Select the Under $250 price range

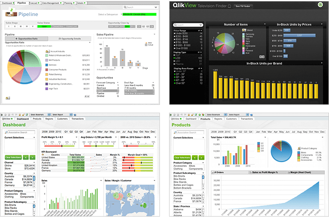[188, 33]
